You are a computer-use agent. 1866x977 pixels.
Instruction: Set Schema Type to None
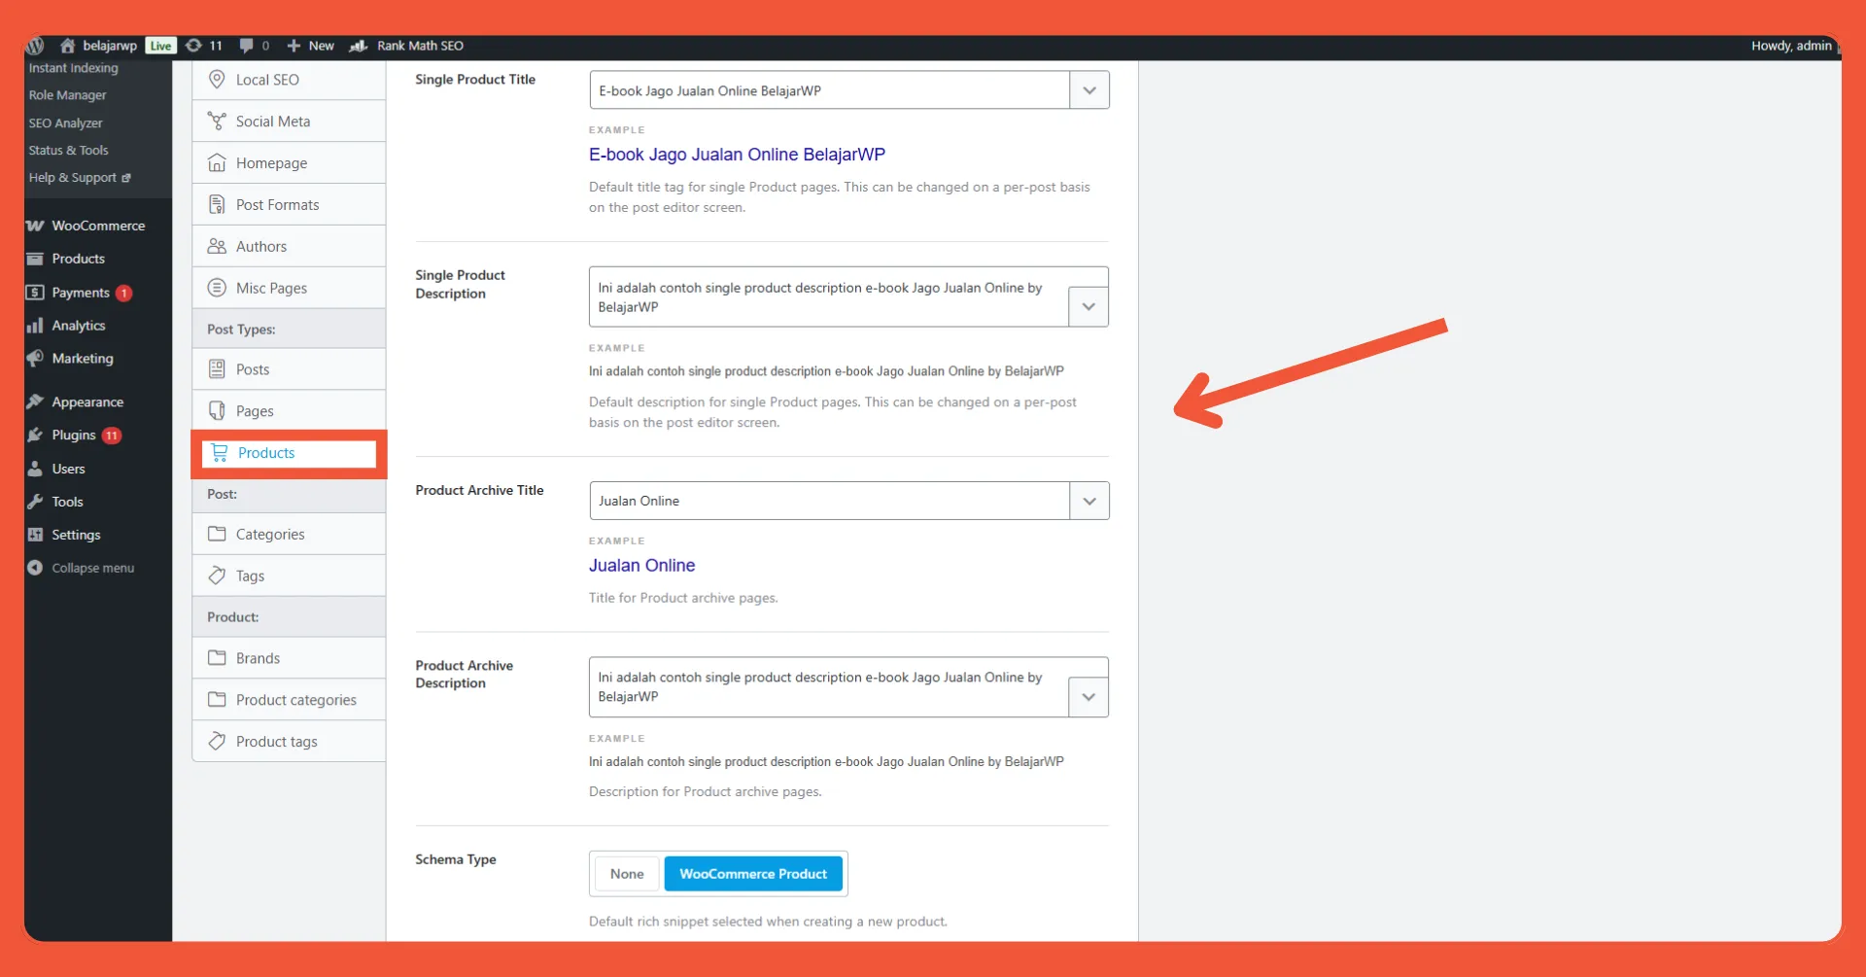click(626, 873)
